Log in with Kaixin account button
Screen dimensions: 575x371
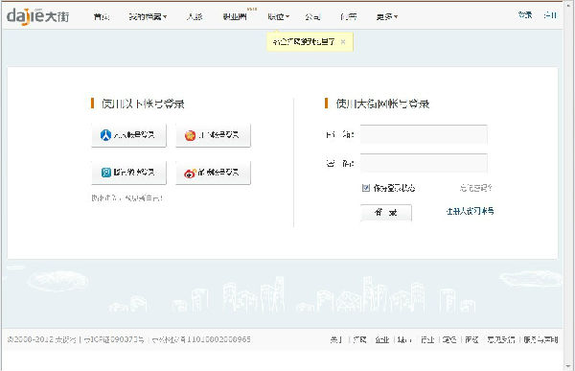(x=213, y=135)
